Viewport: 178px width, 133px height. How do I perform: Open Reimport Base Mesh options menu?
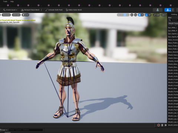coord(42,10)
